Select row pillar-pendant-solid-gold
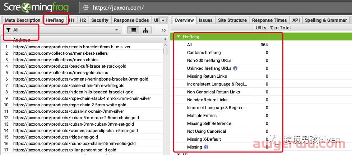The width and height of the screenshot is (352, 155). (x=82, y=150)
